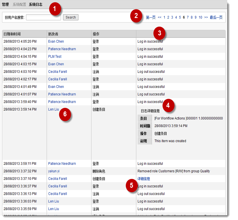Go to page 2
This screenshot has width=238, height=220.
pyautogui.click(x=168, y=17)
